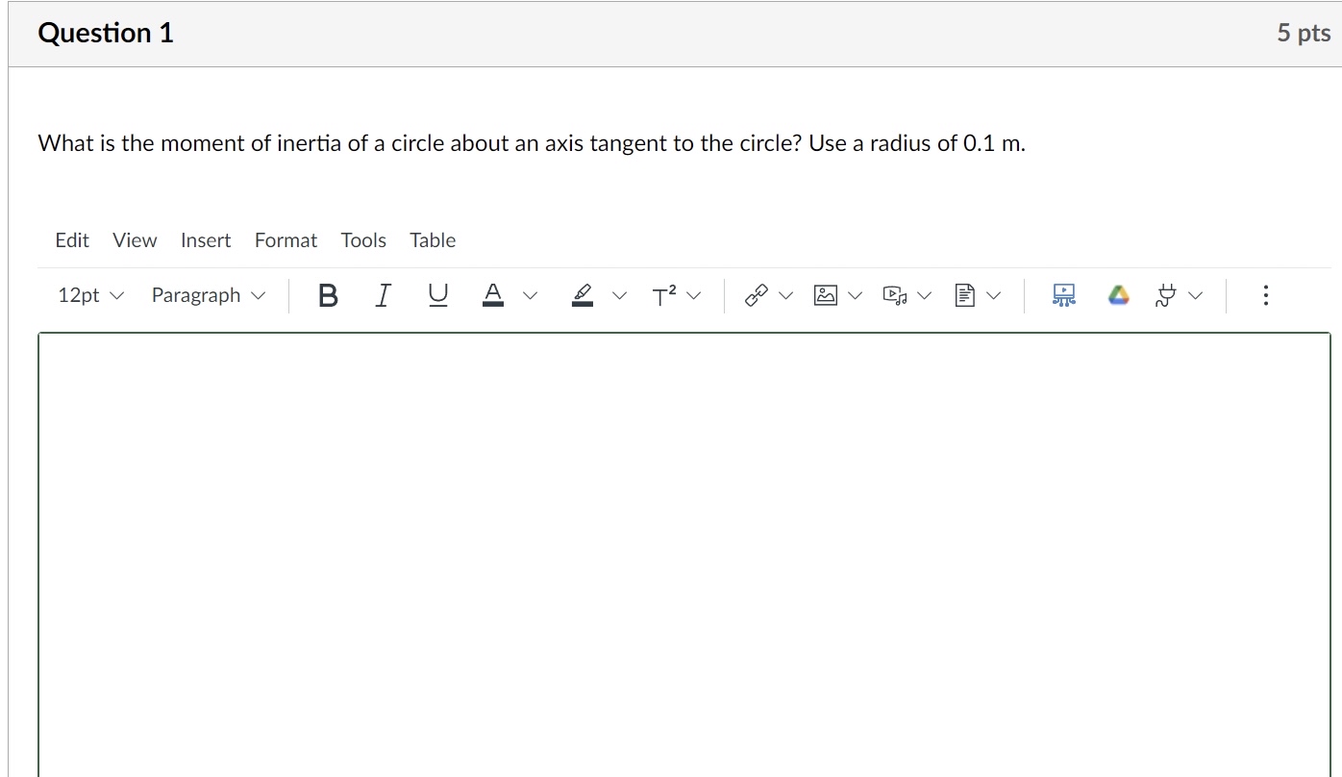Insert media with the record/upload icon
Viewport: 1342px width, 777px height.
coord(895,295)
